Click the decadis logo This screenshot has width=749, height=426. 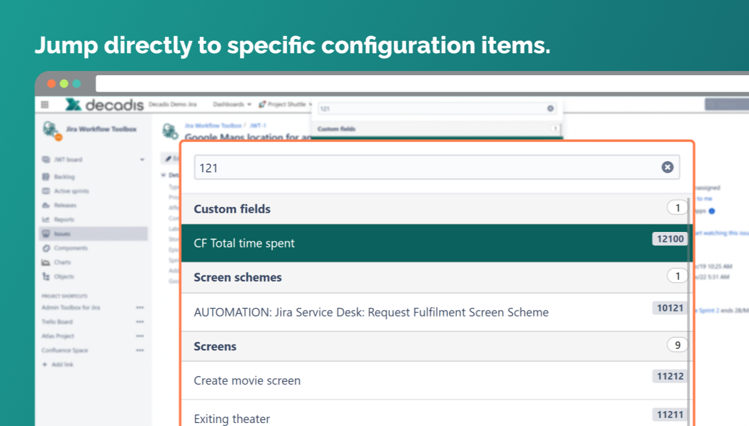pyautogui.click(x=105, y=105)
